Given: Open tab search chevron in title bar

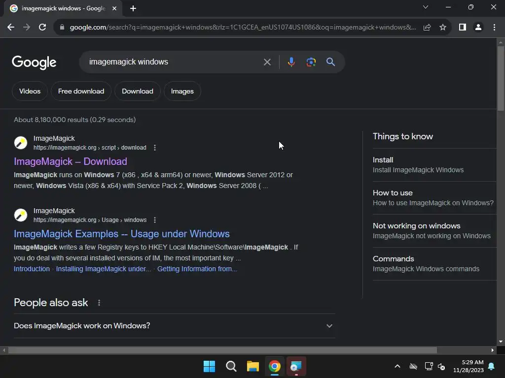Looking at the screenshot, I should pos(426,7).
